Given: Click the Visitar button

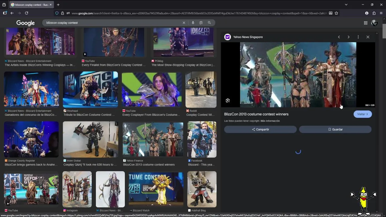Looking at the screenshot, I should coord(362,114).
